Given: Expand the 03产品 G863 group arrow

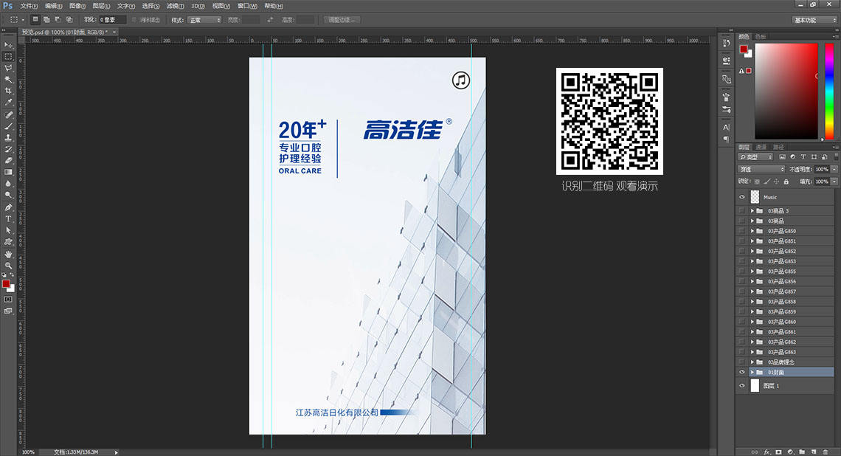Looking at the screenshot, I should pos(752,352).
